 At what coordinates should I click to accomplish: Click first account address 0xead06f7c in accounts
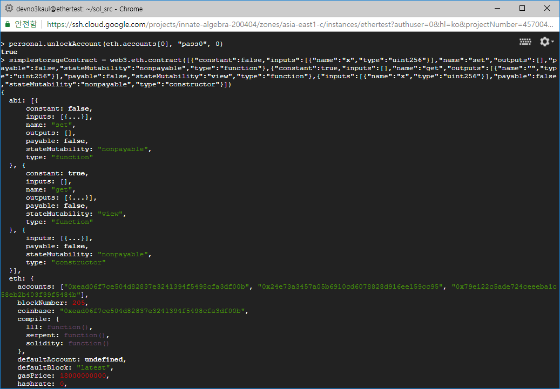[x=157, y=286]
